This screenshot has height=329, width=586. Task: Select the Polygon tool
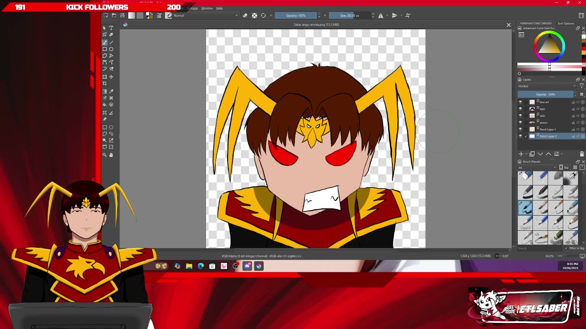point(104,56)
